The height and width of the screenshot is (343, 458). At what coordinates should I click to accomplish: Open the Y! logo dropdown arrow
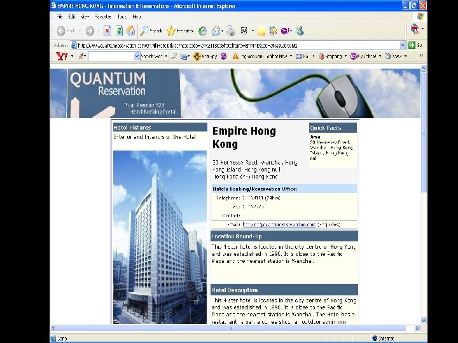pyautogui.click(x=72, y=57)
